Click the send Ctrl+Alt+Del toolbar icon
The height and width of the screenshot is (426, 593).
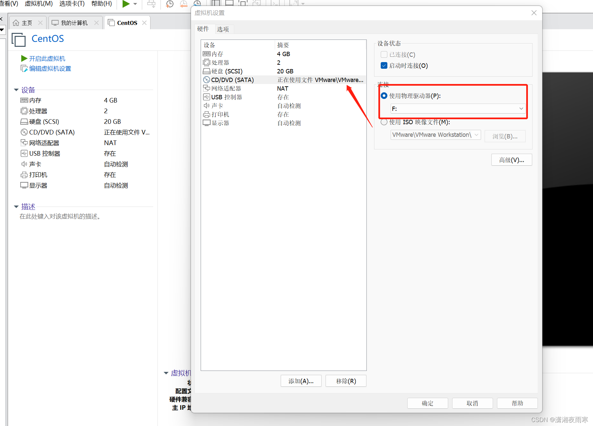point(151,4)
